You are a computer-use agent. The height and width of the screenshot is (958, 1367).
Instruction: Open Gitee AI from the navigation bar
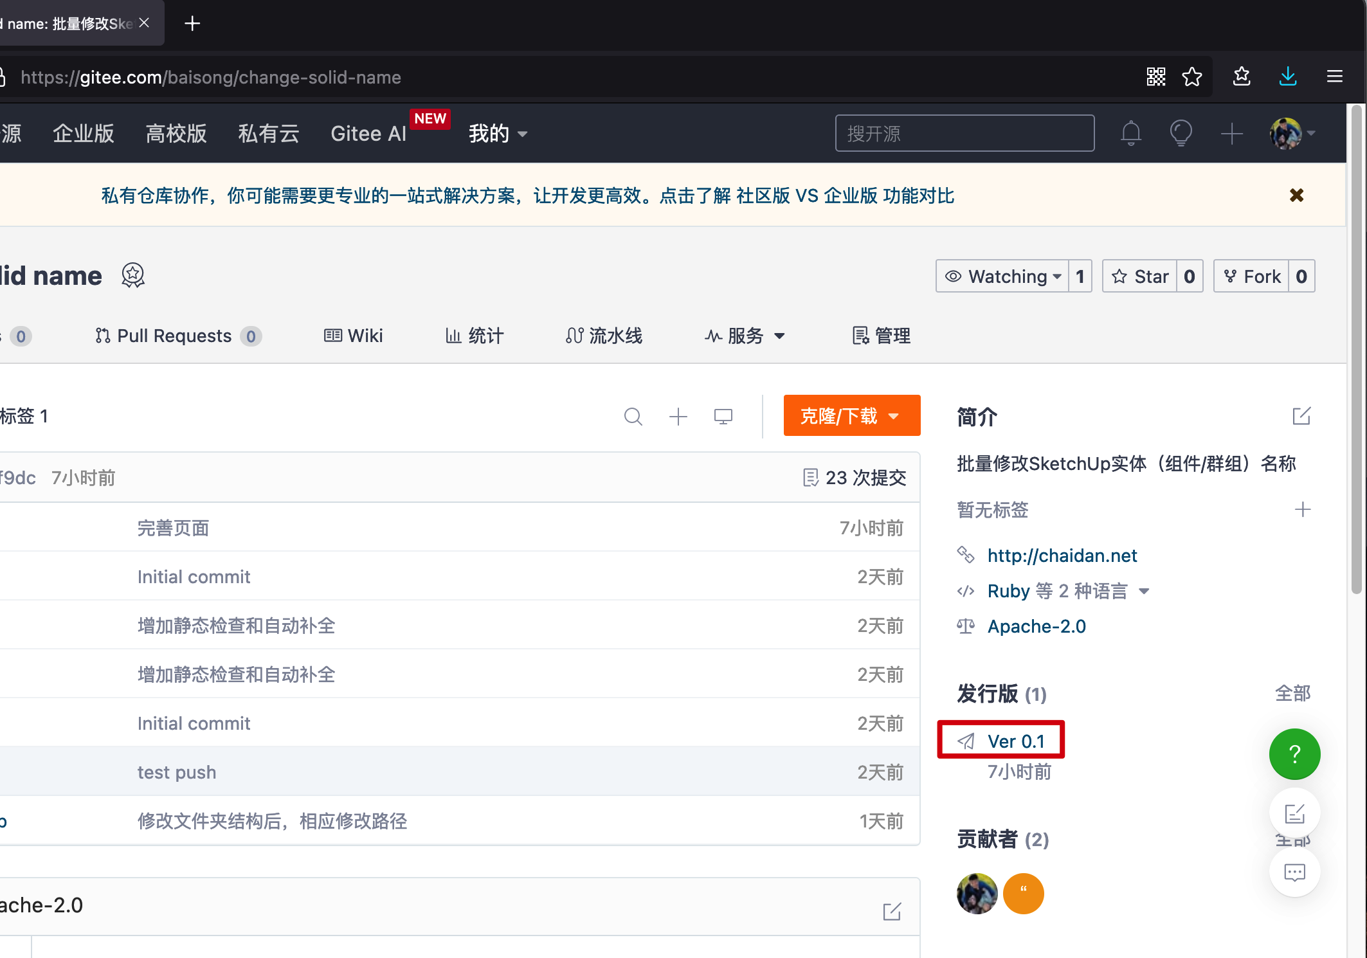pyautogui.click(x=368, y=134)
